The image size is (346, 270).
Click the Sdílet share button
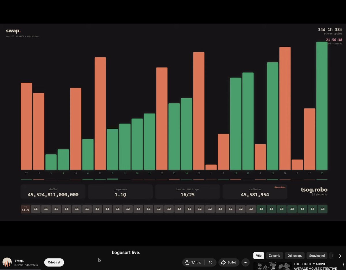(229, 262)
